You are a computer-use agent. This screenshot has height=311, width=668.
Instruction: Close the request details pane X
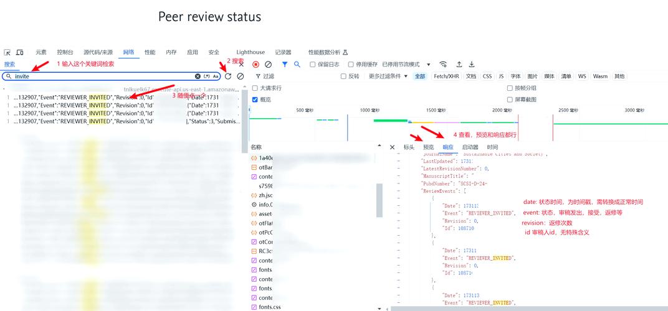tap(393, 147)
